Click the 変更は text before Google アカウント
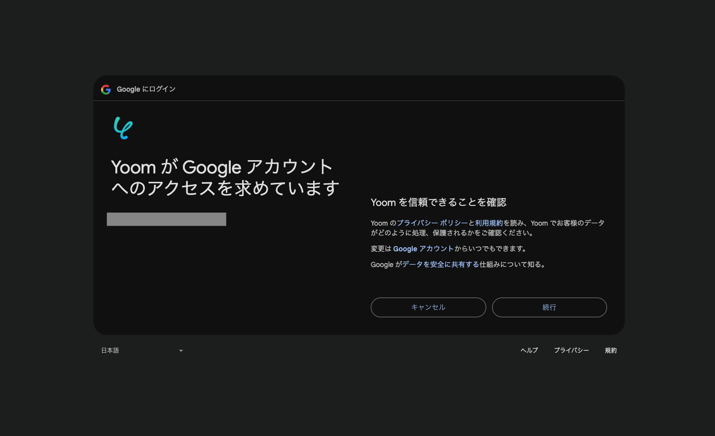Screen dimensions: 715x436 pyautogui.click(x=381, y=249)
